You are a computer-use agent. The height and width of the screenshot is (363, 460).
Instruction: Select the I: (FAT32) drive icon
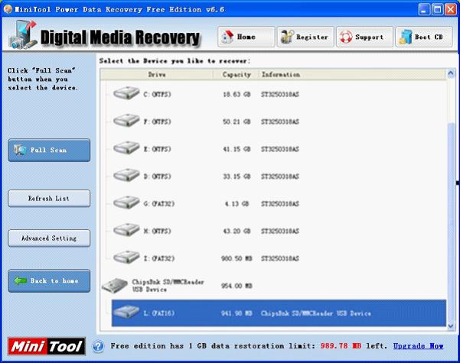126,258
